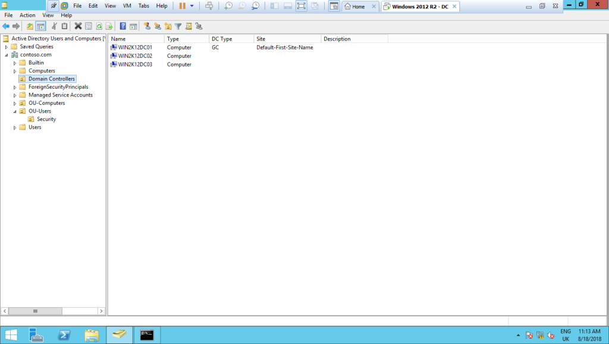Set filtering options with funnel icon

click(x=178, y=26)
